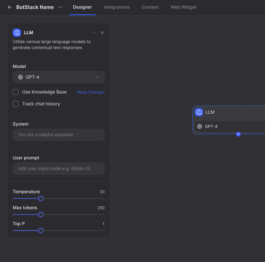Open the LLM panel more options menu
The height and width of the screenshot is (262, 265).
pyautogui.click(x=94, y=33)
